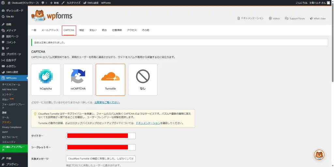This screenshot has width=334, height=167.
Task: Expand the 外観 sidebar menu
Action: click(8, 158)
